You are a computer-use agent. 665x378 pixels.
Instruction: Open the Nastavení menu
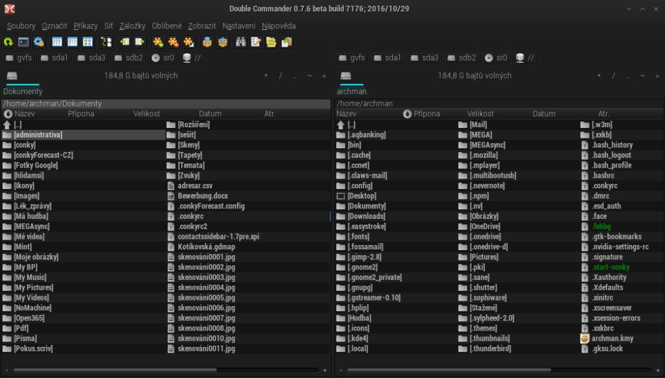pyautogui.click(x=239, y=26)
